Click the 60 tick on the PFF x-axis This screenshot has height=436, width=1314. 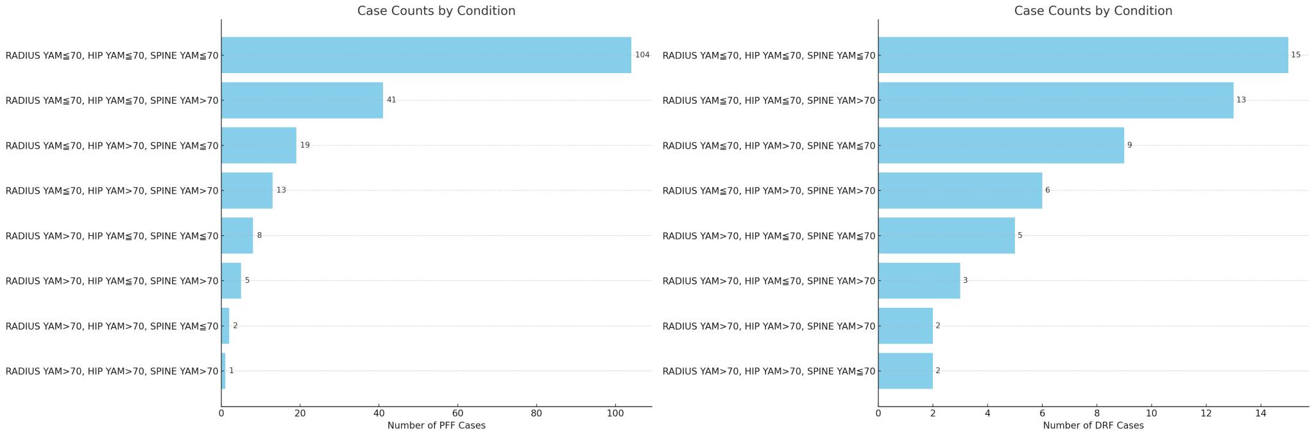(458, 414)
